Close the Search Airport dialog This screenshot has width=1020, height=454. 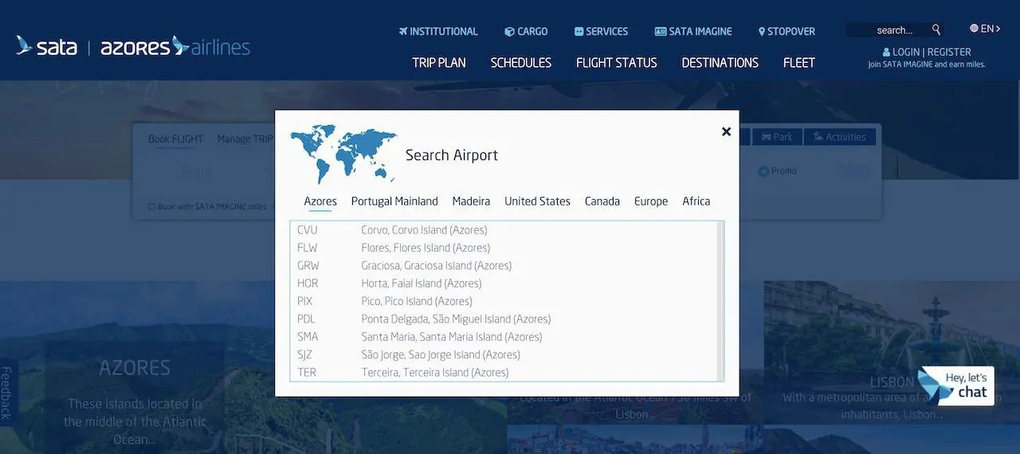coord(726,131)
